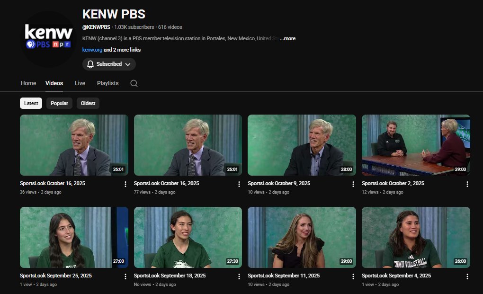Click the 27:30 duration badge

tap(232, 261)
